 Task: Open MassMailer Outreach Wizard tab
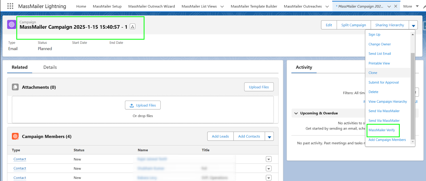coord(151,6)
